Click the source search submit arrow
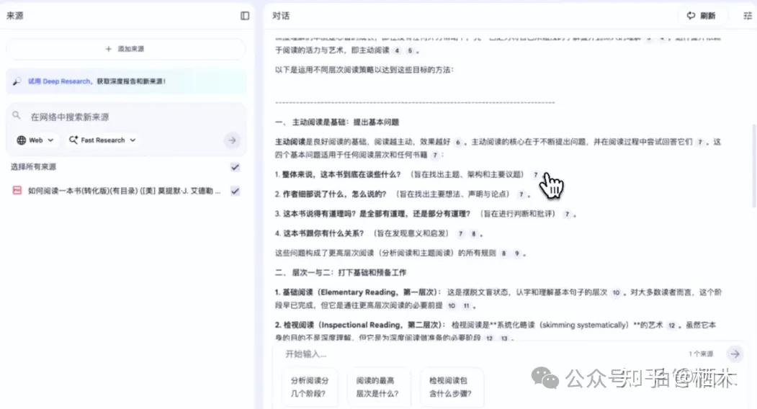 point(231,140)
